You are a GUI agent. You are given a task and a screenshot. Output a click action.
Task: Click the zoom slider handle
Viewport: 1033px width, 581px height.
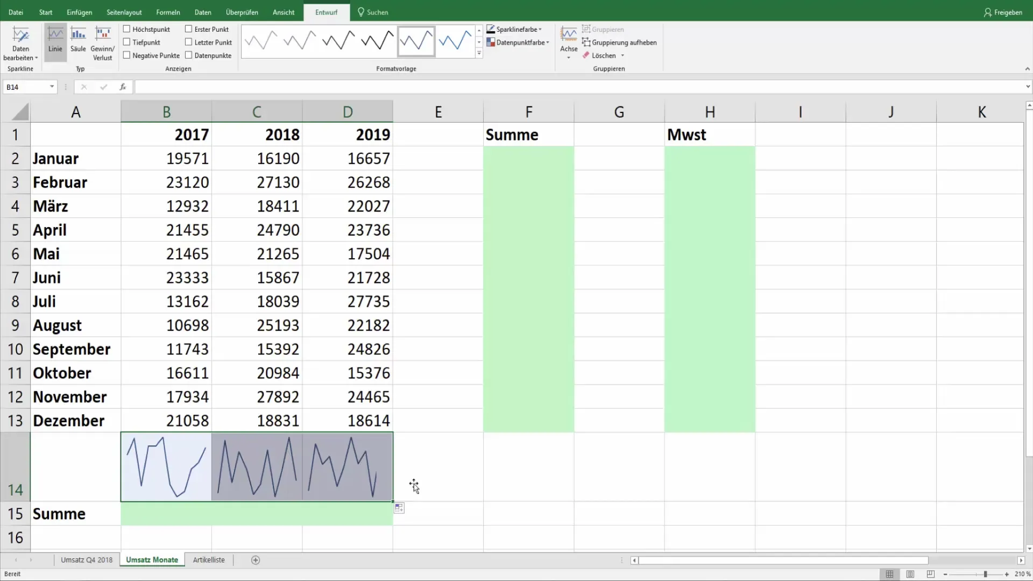point(985,574)
